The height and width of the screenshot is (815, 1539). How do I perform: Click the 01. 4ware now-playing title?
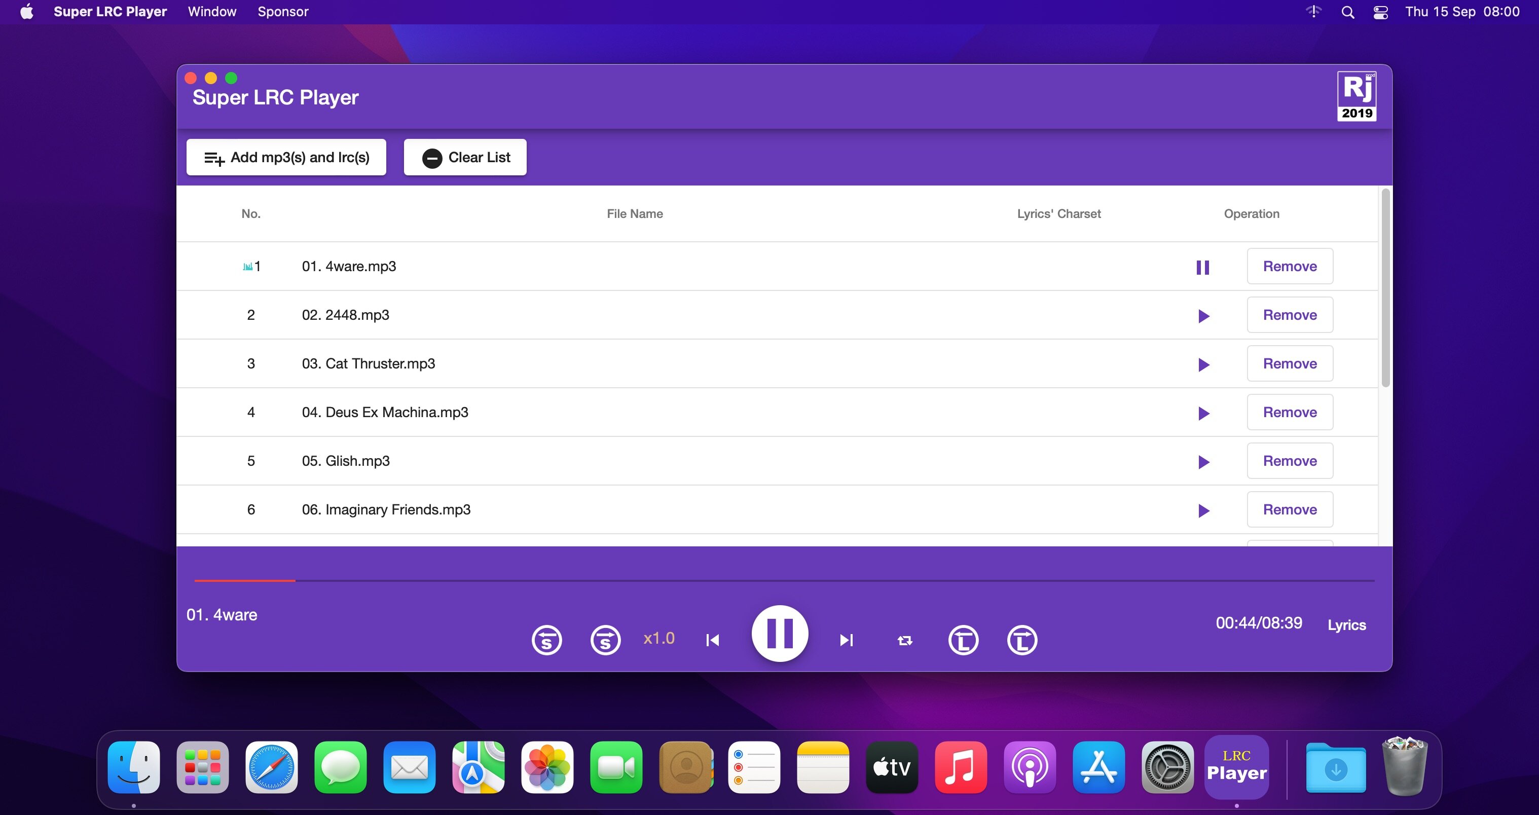[x=222, y=615]
